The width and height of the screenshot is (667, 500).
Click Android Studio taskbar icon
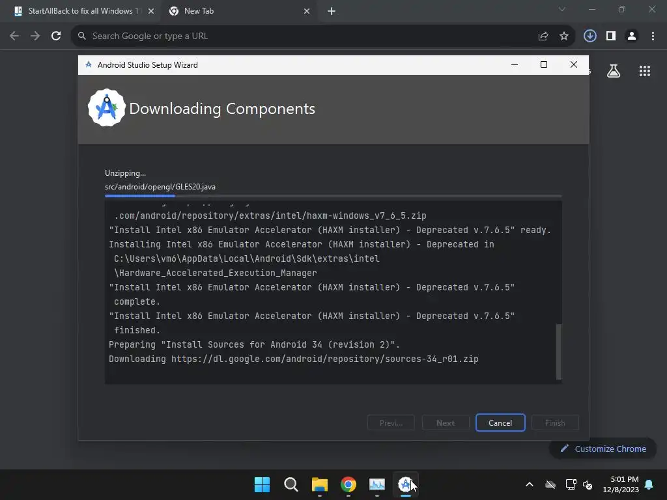pos(406,484)
